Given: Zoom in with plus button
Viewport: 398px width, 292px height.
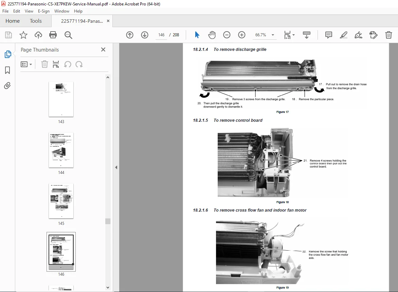Looking at the screenshot, I should click(242, 35).
